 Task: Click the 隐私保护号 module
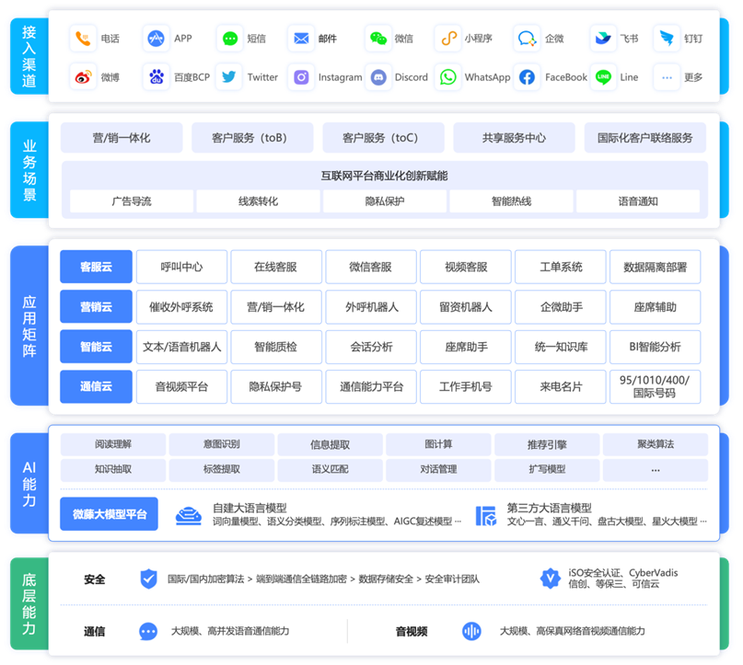click(276, 386)
